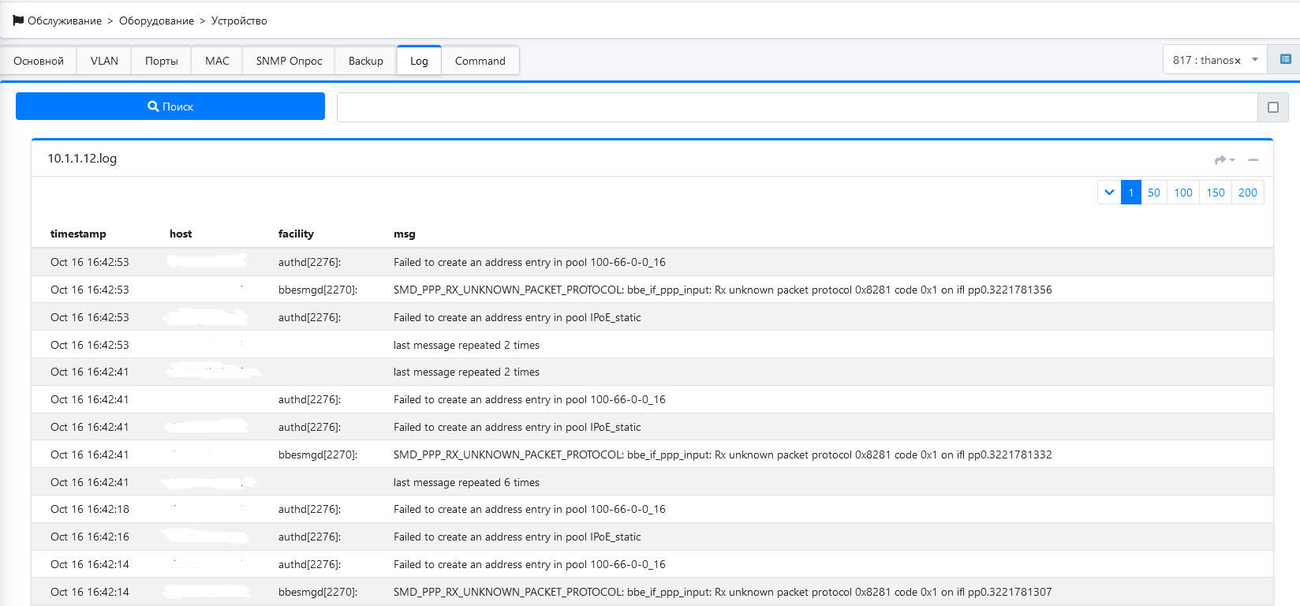Click into the log search text field
This screenshot has width=1300, height=606.
pyautogui.click(x=797, y=107)
